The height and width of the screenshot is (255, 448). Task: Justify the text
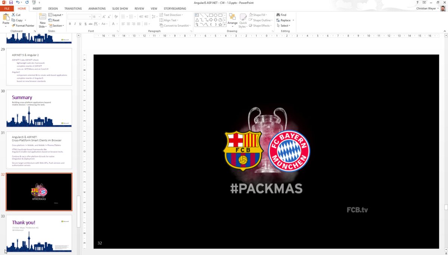(139, 24)
